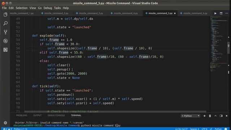Click the terminal command 'python3 missile_command_5.py'

101,126
